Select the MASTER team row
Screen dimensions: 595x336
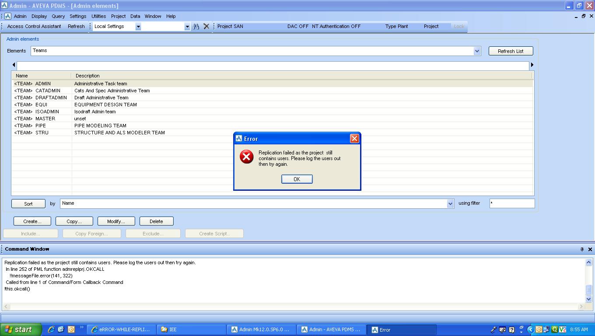[272, 119]
